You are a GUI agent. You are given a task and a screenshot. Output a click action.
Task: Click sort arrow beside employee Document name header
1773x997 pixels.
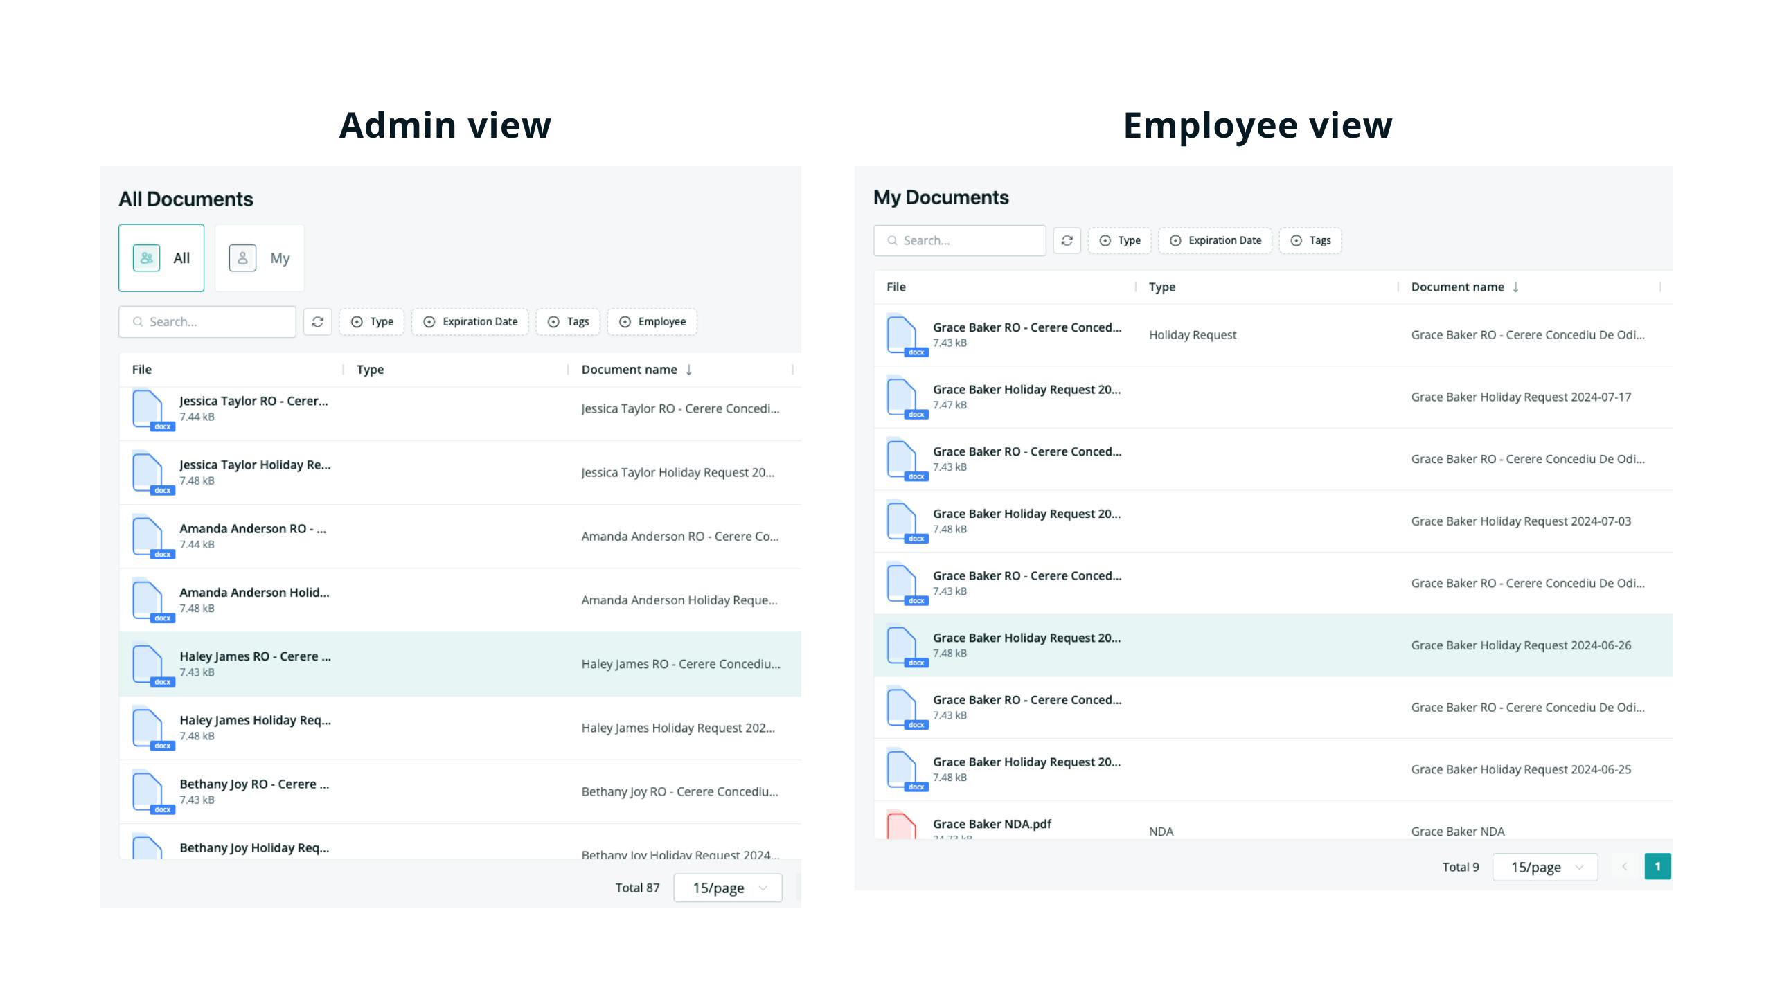(1515, 287)
